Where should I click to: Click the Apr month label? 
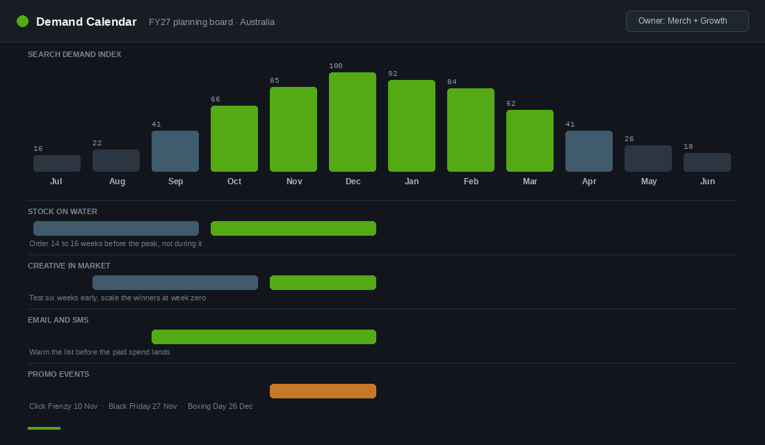[x=589, y=181]
